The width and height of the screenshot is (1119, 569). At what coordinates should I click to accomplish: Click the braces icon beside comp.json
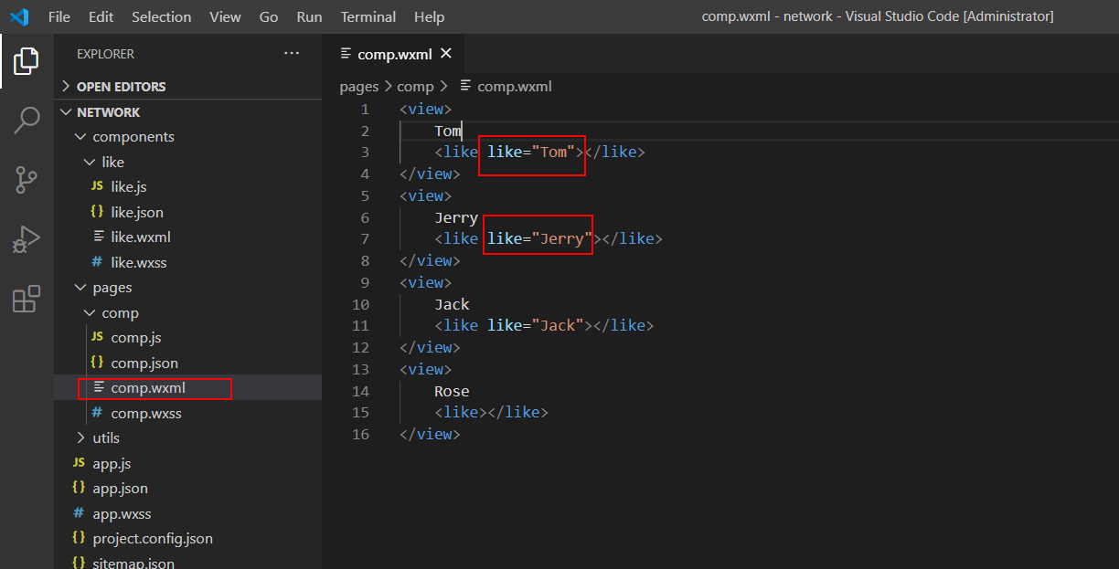point(97,363)
